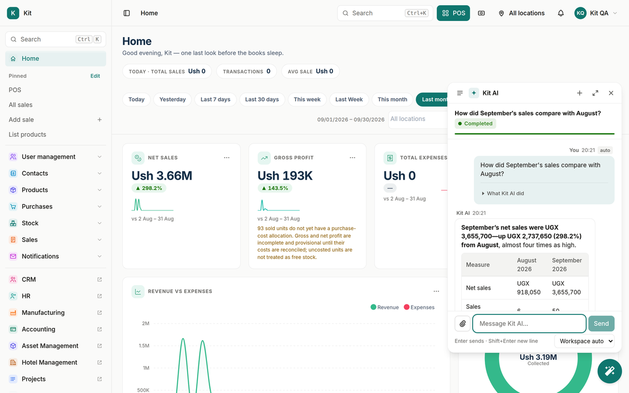Select the Today date filter
629x393 pixels.
[136, 100]
